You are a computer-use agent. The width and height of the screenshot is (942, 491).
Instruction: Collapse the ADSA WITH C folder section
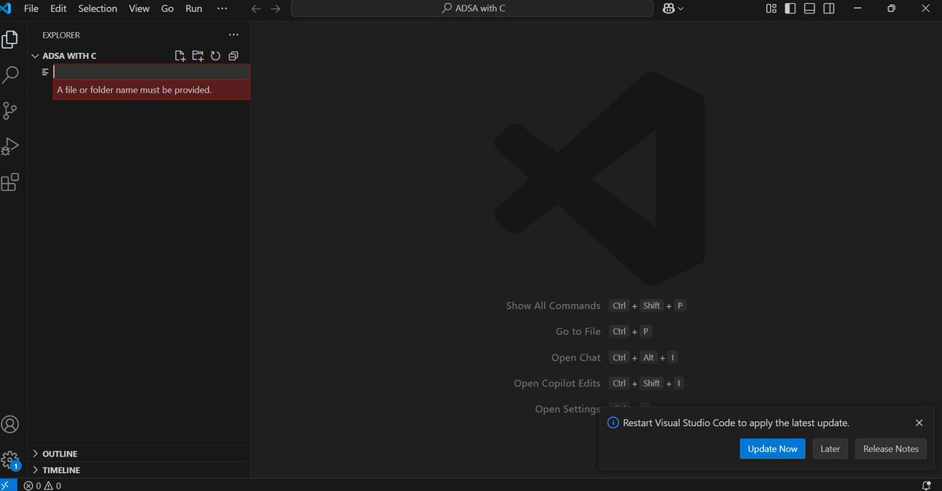[x=35, y=56]
